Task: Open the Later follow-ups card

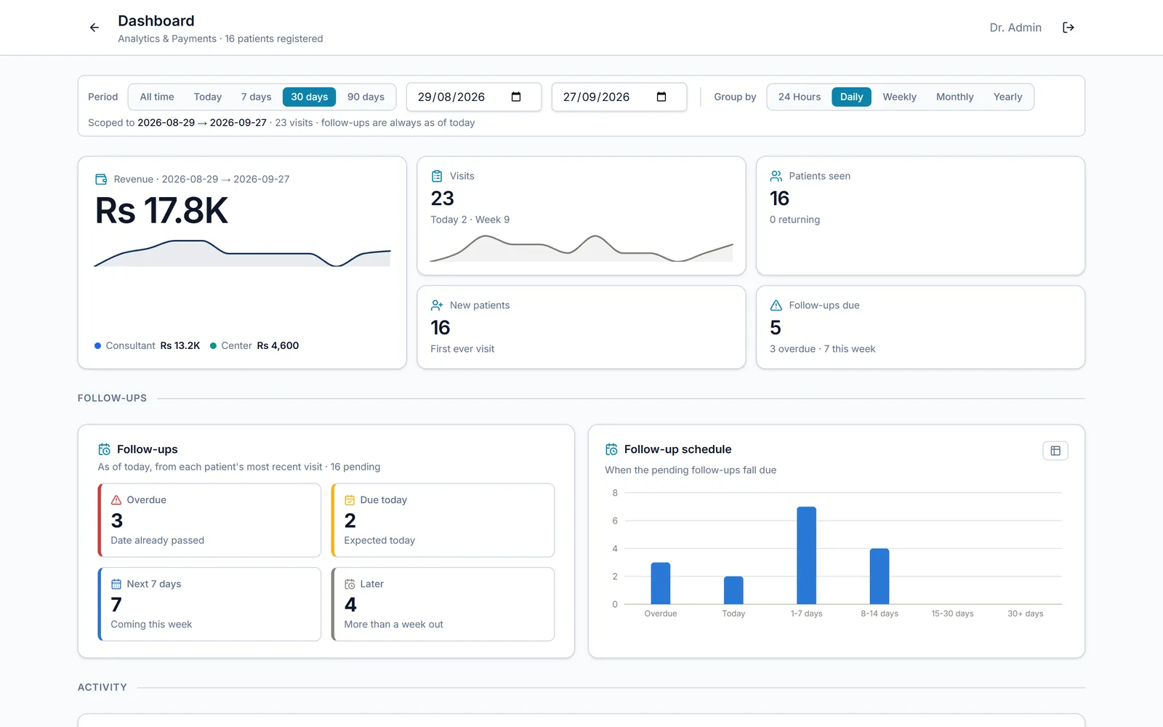Action: pos(443,604)
